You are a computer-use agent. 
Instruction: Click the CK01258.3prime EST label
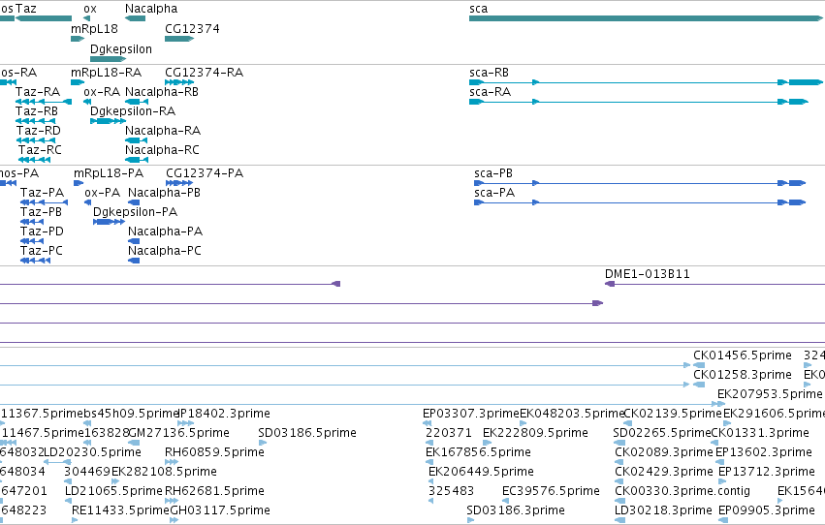pos(743,375)
